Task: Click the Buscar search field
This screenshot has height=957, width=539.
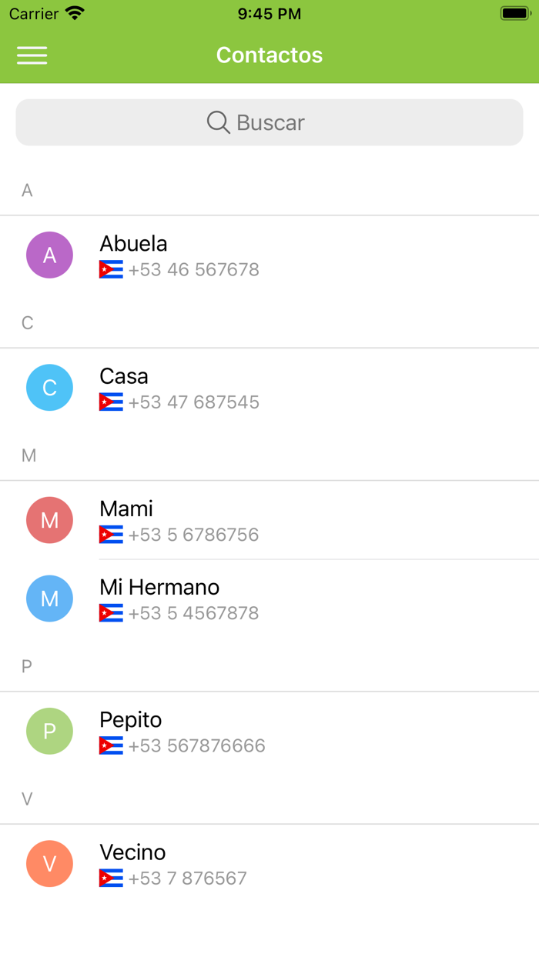Action: coord(269,122)
